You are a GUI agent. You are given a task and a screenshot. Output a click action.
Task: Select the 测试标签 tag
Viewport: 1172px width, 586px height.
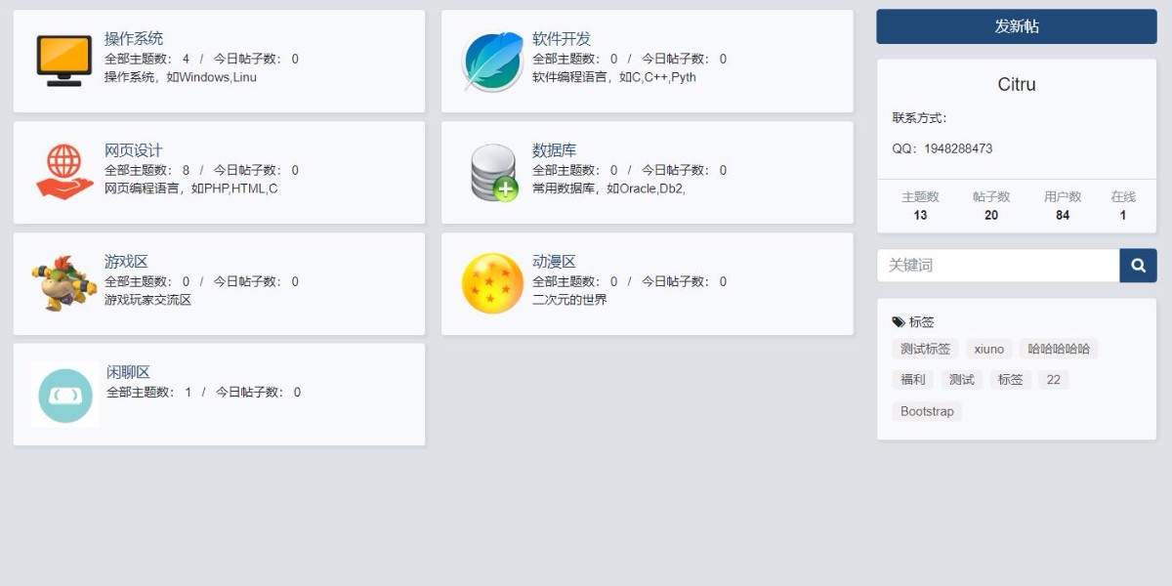pyautogui.click(x=925, y=349)
